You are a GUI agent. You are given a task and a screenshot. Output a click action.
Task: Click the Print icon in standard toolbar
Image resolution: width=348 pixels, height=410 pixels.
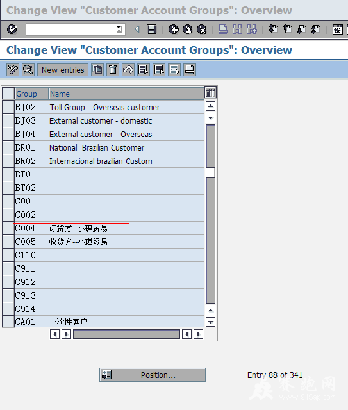222,29
